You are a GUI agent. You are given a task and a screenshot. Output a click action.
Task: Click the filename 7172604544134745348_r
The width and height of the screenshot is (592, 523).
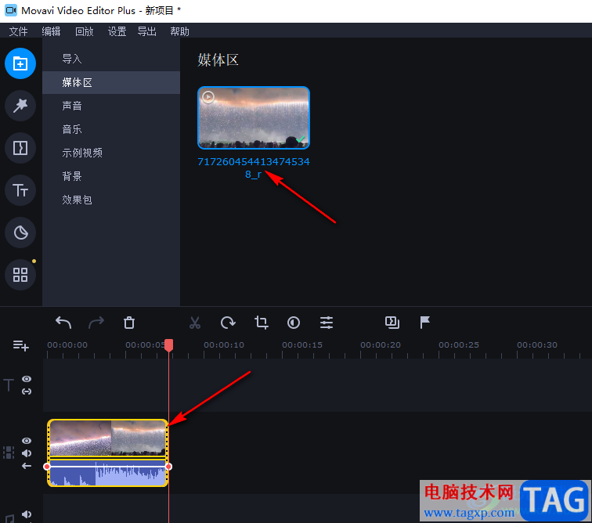tap(254, 168)
